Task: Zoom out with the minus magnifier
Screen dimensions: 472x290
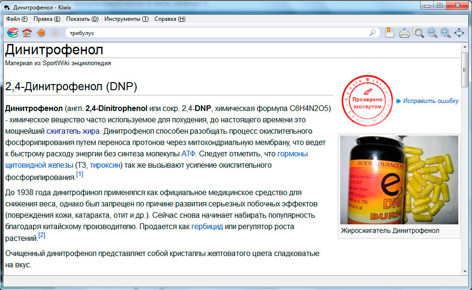Action: (432, 33)
